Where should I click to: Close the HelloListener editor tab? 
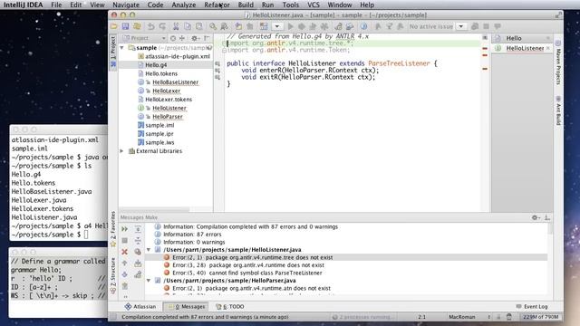click(547, 48)
